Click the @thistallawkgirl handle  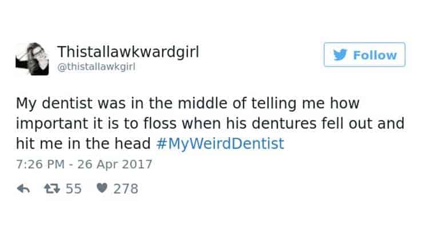tap(97, 67)
